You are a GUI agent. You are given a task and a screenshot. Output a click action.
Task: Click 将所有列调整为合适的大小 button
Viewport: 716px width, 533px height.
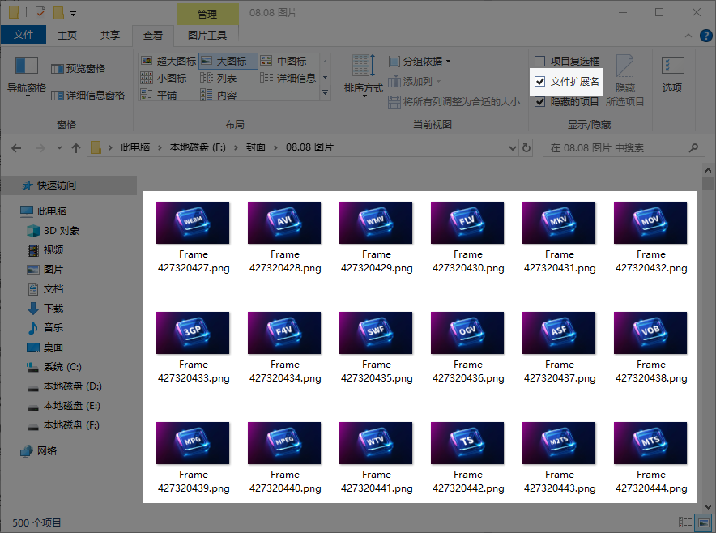click(454, 101)
